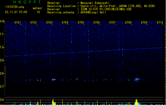Click the meteor label

coord(37,8)
